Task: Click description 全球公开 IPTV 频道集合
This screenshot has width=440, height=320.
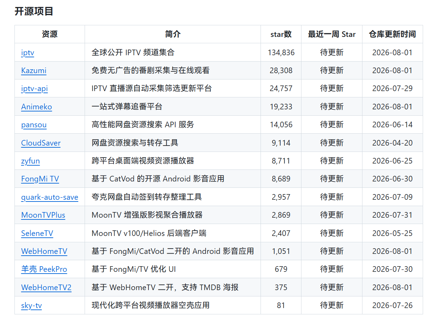Action: pos(133,53)
